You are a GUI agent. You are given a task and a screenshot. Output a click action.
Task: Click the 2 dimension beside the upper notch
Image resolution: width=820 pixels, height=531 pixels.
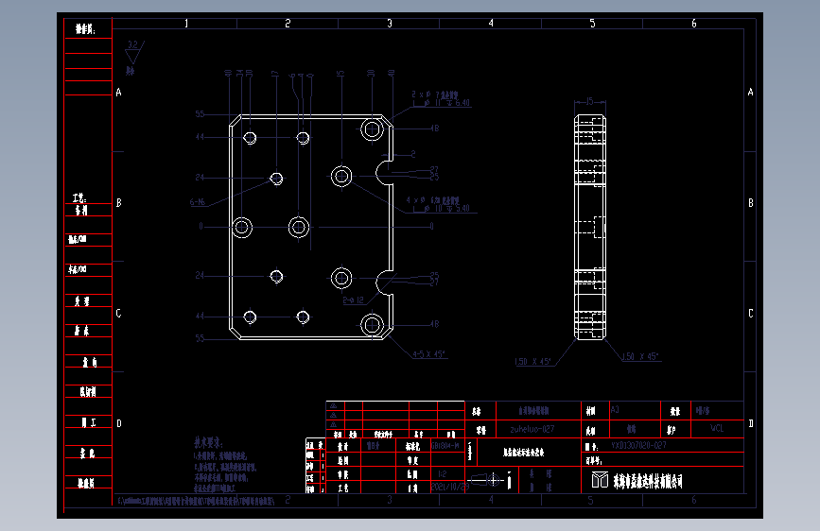413,154
